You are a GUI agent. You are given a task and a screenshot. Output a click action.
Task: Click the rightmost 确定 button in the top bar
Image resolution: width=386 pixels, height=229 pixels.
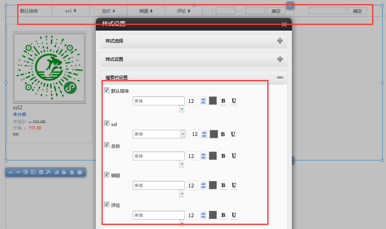357,11
